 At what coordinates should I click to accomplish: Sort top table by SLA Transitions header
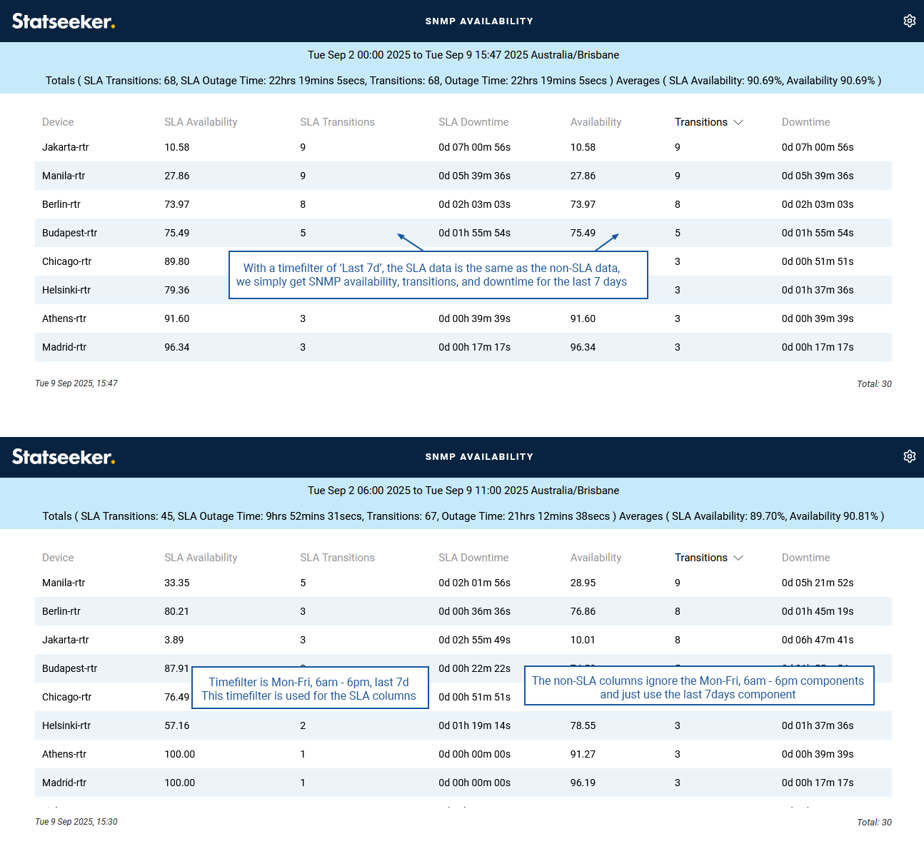tap(337, 122)
